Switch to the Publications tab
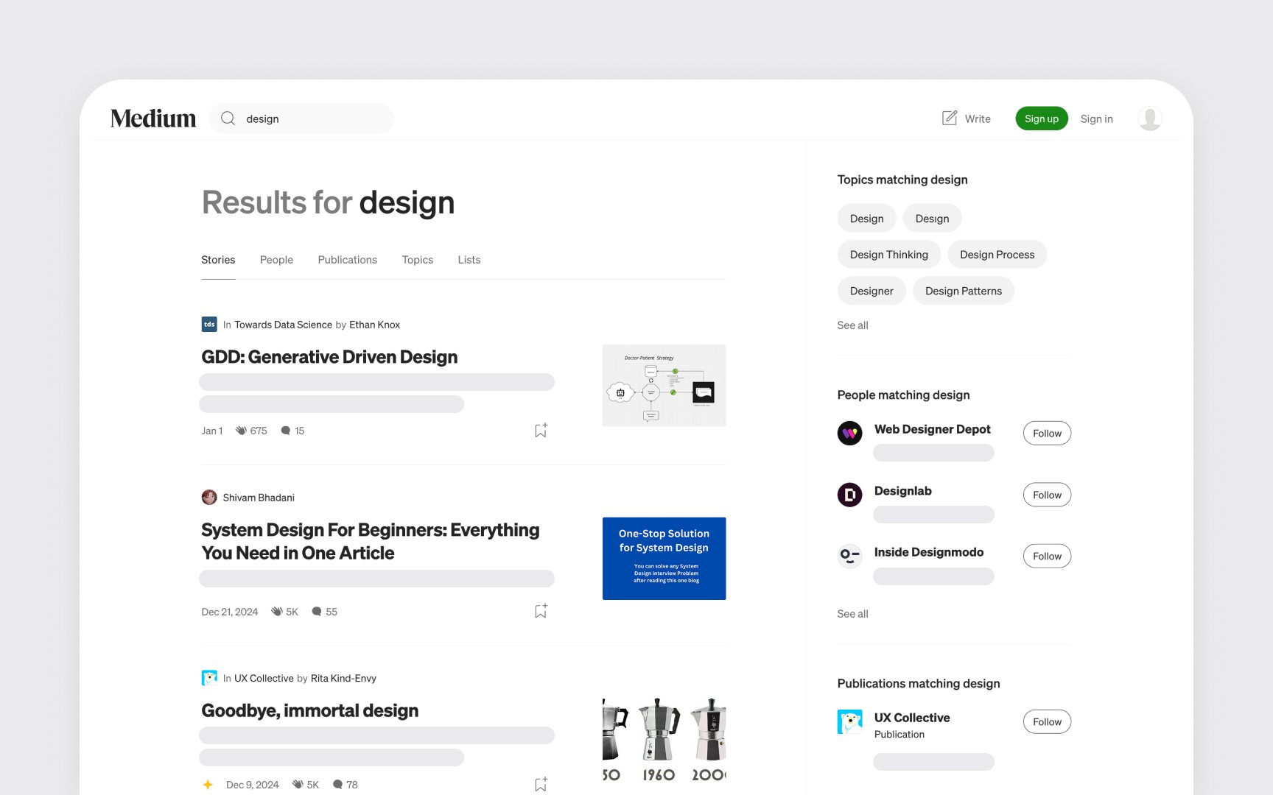The height and width of the screenshot is (795, 1273). pos(347,260)
